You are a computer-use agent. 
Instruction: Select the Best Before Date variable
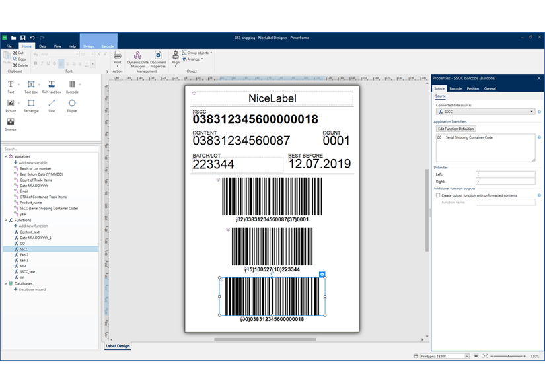pyautogui.click(x=42, y=174)
